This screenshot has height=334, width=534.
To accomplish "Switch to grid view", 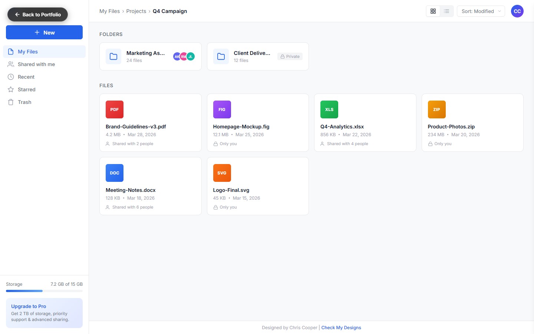I will [433, 11].
